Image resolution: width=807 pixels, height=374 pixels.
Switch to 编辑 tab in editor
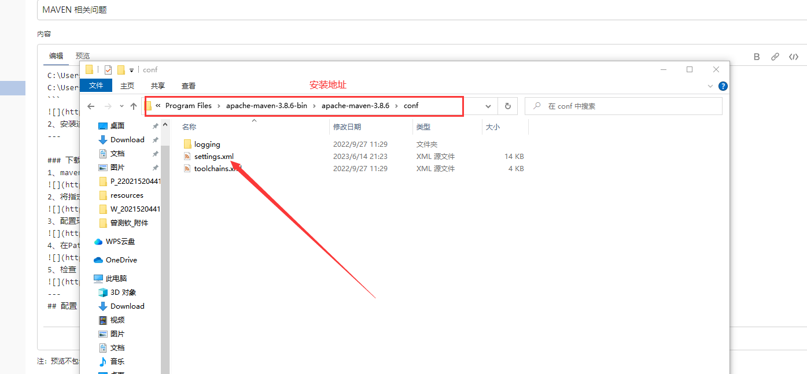pyautogui.click(x=56, y=56)
